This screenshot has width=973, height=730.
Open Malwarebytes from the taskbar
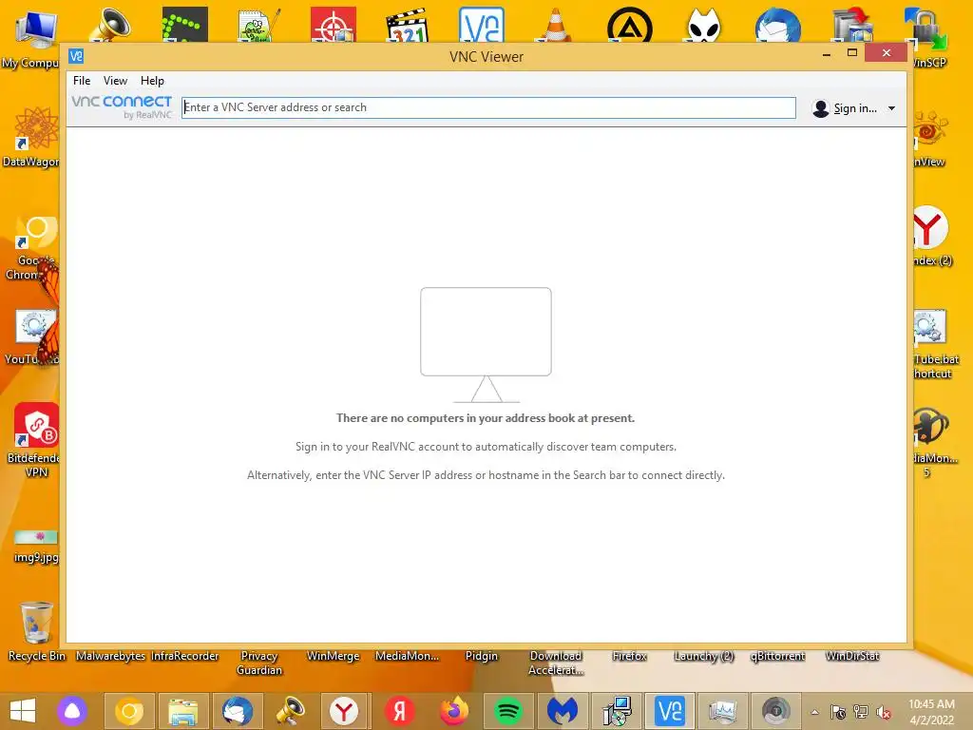coord(562,711)
